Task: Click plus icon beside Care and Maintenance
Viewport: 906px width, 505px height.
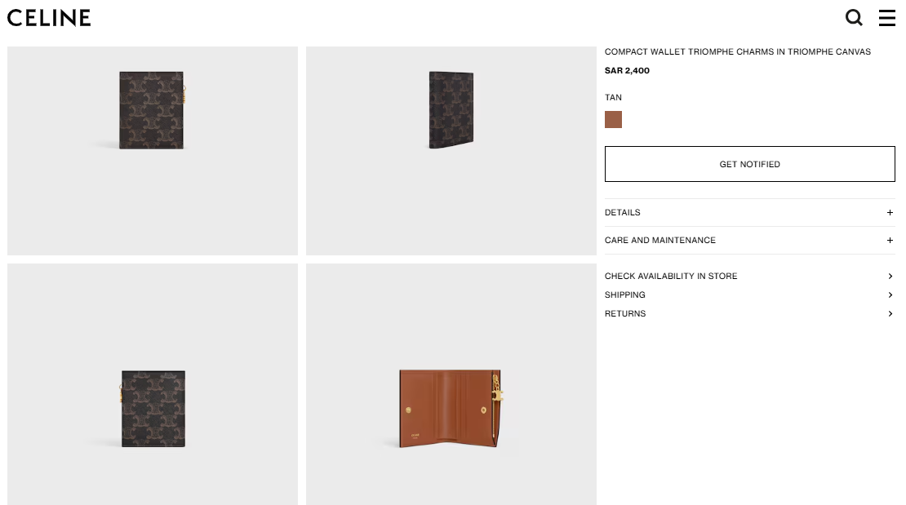Action: coord(890,241)
